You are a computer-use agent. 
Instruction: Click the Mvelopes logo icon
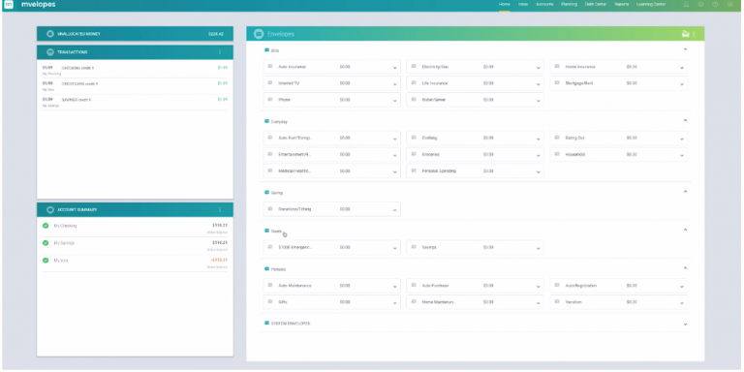point(8,4)
